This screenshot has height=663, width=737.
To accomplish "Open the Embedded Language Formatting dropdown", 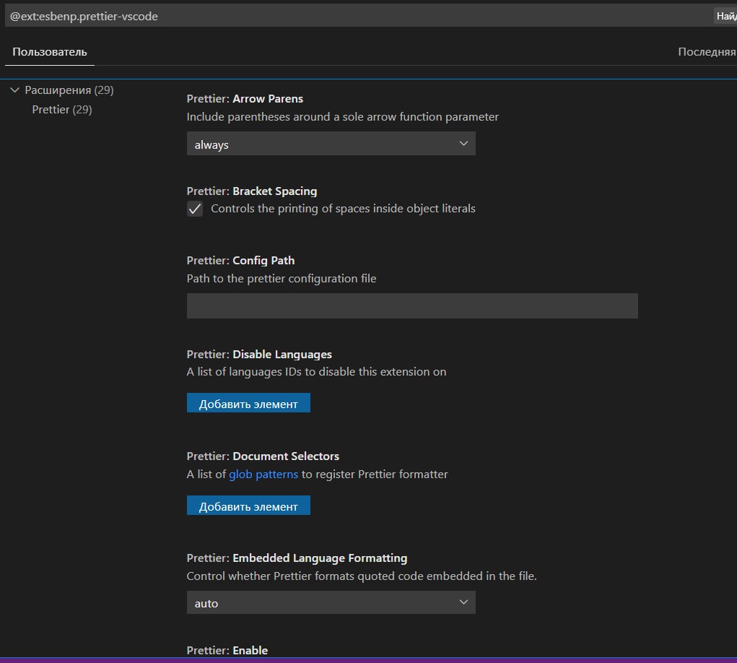I will click(x=331, y=602).
